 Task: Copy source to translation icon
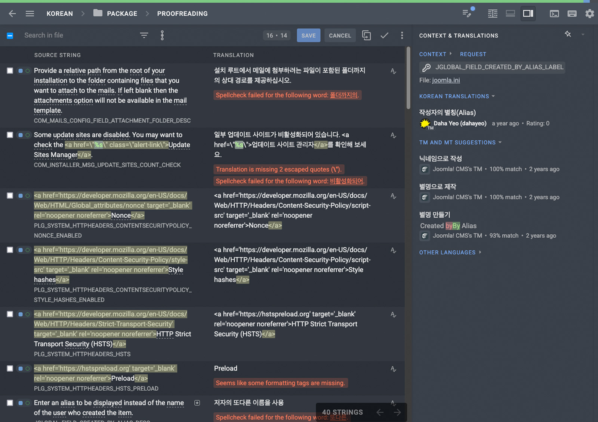point(366,35)
